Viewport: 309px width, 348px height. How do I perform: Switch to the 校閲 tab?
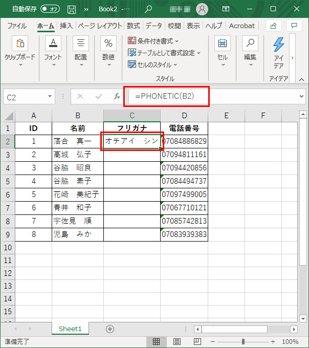[174, 26]
